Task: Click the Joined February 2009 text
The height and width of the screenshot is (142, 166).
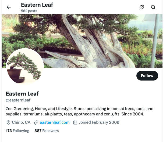Action: coord(99,122)
